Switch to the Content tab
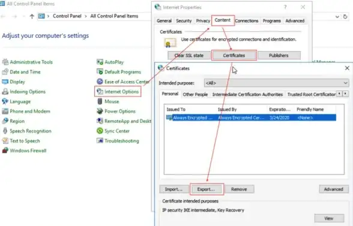 [222, 20]
